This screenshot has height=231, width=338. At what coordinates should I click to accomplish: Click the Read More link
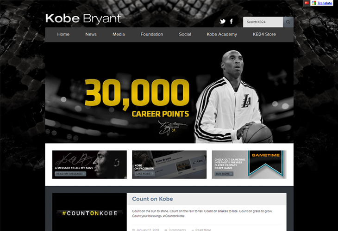pyautogui.click(x=203, y=230)
